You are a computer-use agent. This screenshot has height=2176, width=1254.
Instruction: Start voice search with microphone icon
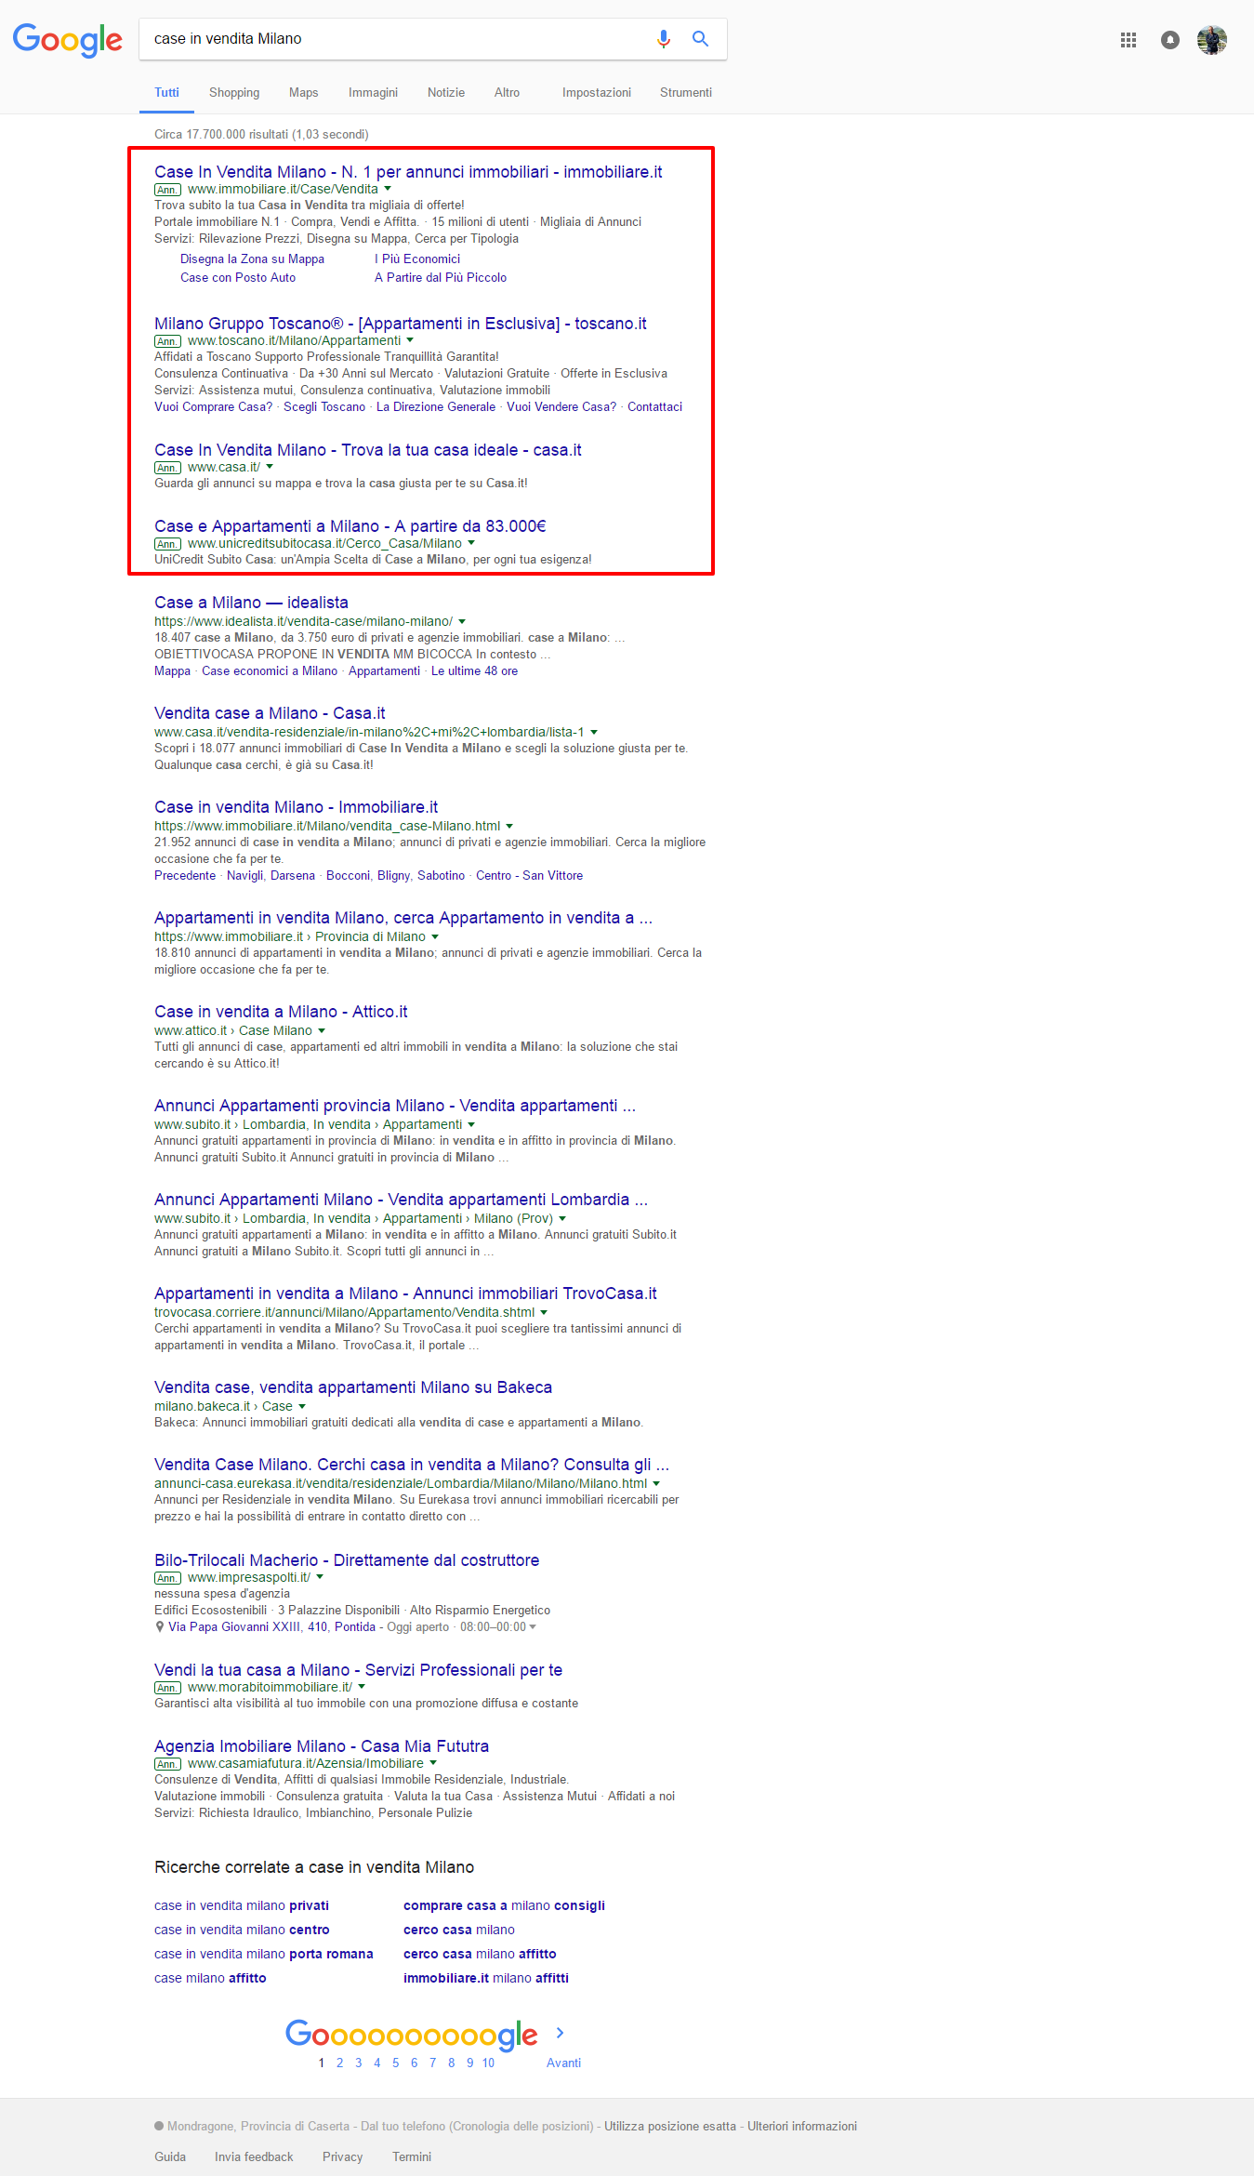663,39
